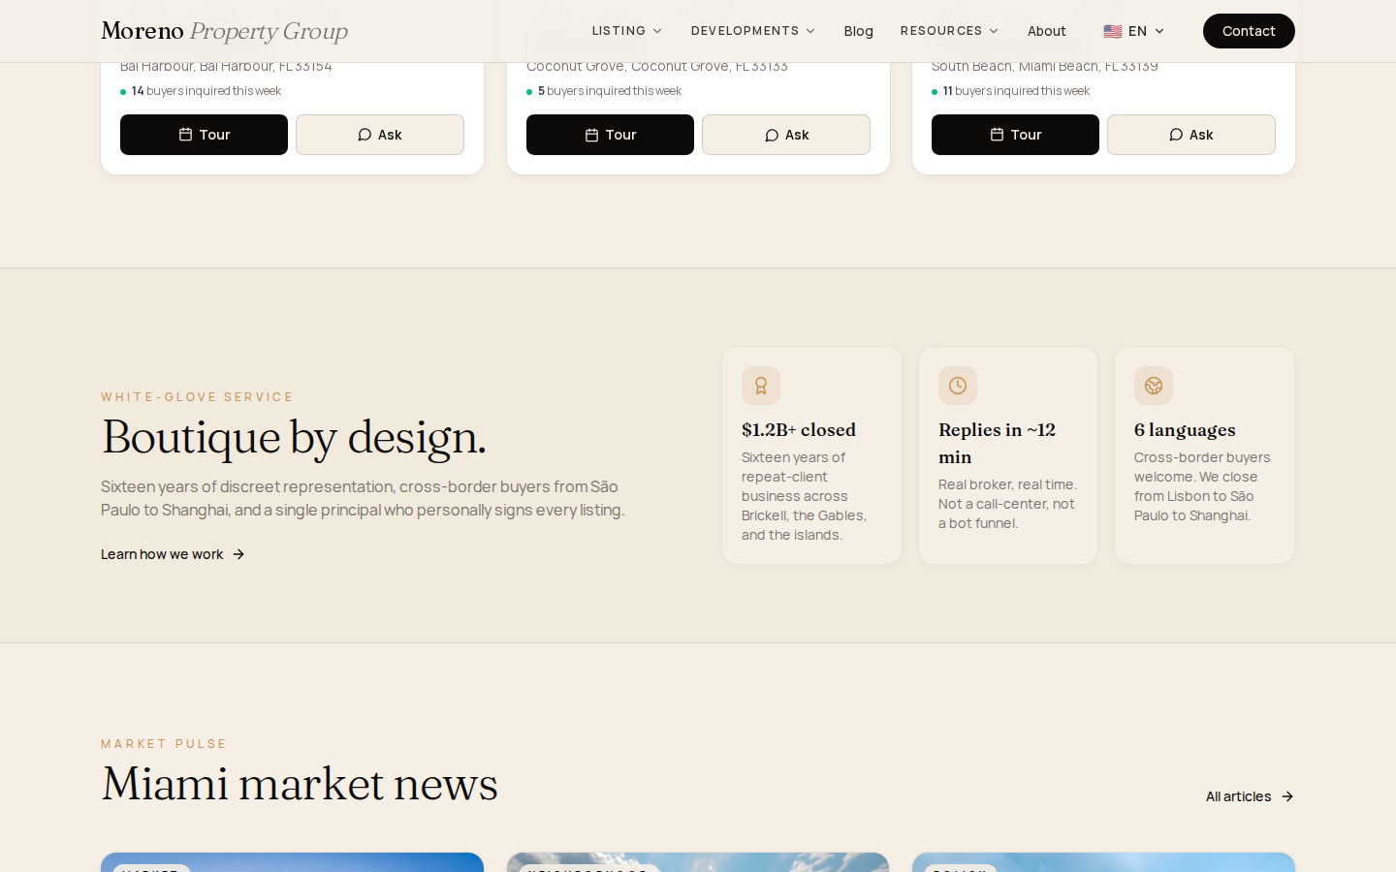
Task: Click the "Miami market news" heading
Action: pos(300,784)
